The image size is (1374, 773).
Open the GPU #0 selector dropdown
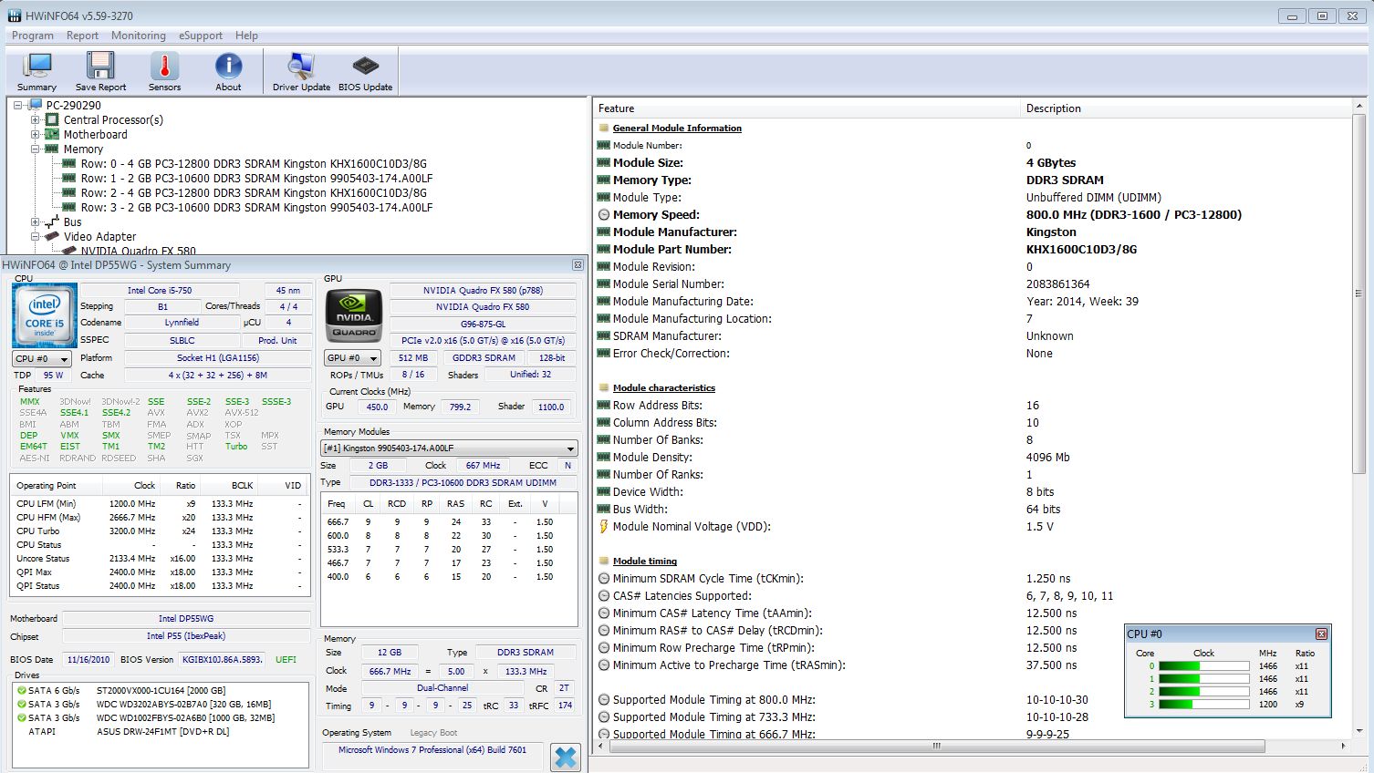(x=352, y=358)
